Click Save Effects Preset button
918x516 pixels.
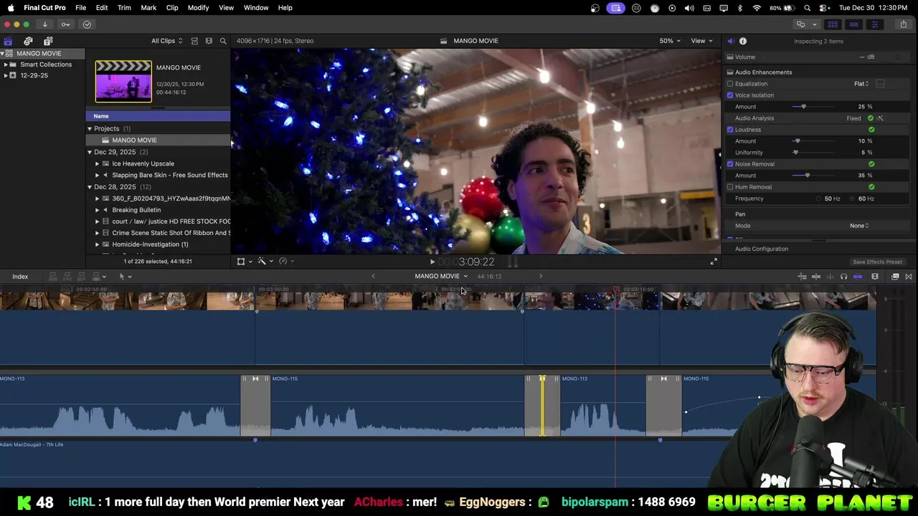click(x=877, y=262)
